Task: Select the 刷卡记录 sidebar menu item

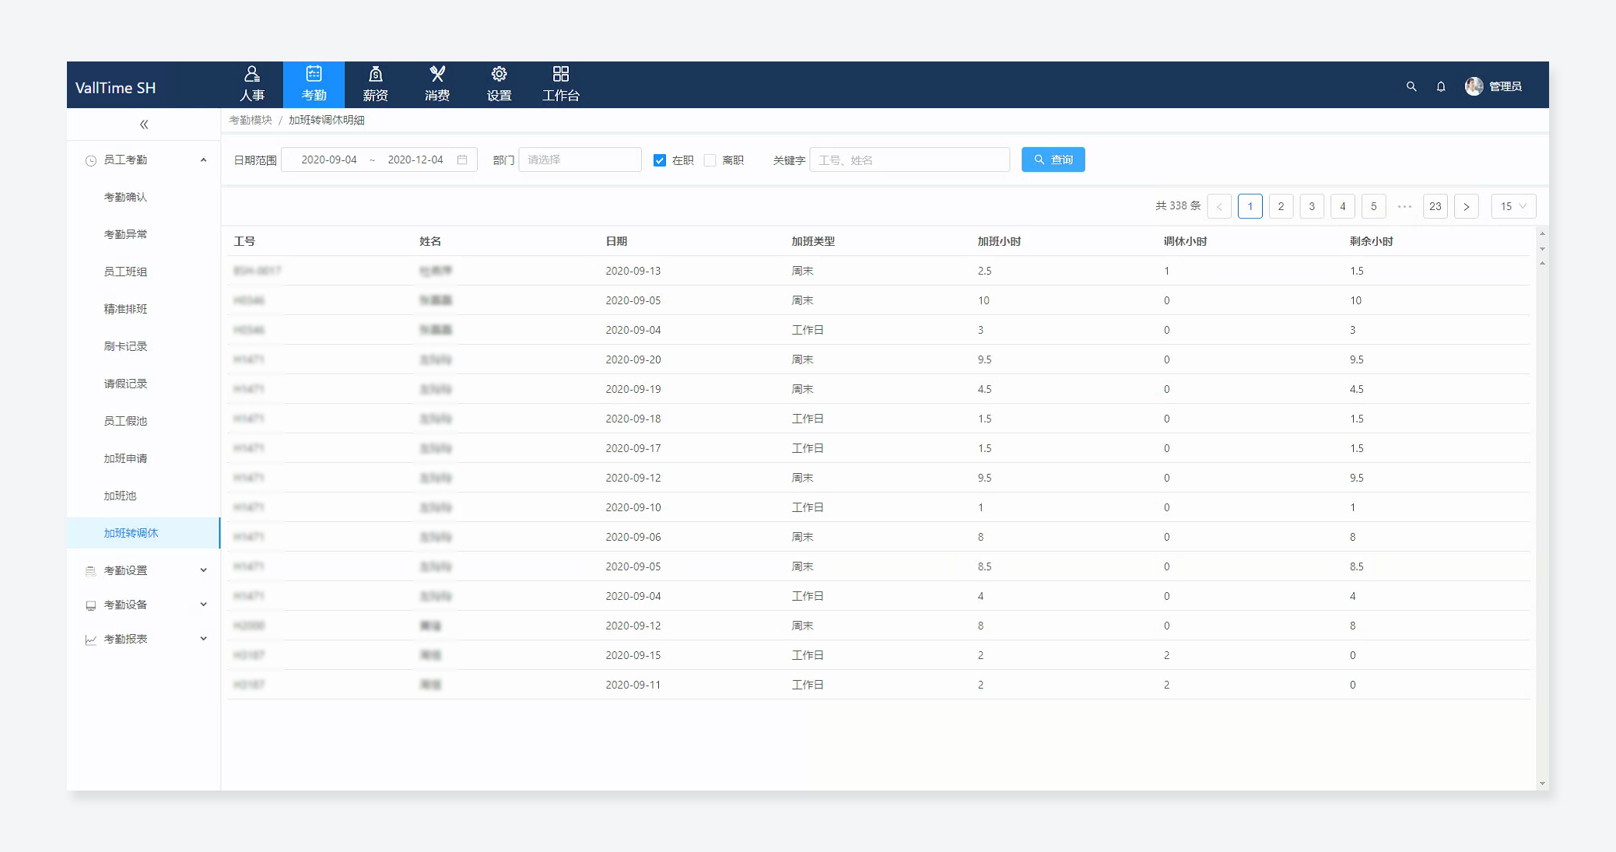Action: [125, 346]
